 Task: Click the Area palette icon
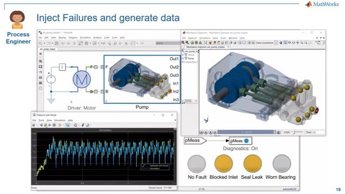[41, 88]
